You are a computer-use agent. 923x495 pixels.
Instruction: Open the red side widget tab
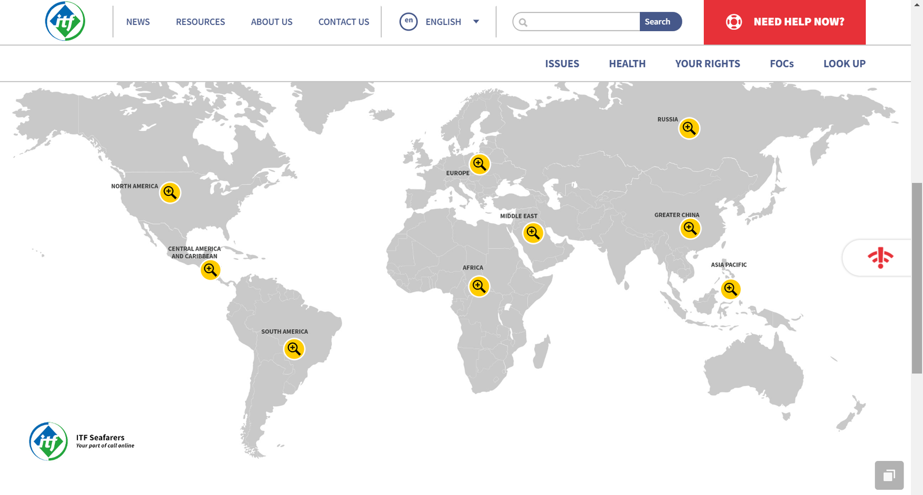click(879, 258)
